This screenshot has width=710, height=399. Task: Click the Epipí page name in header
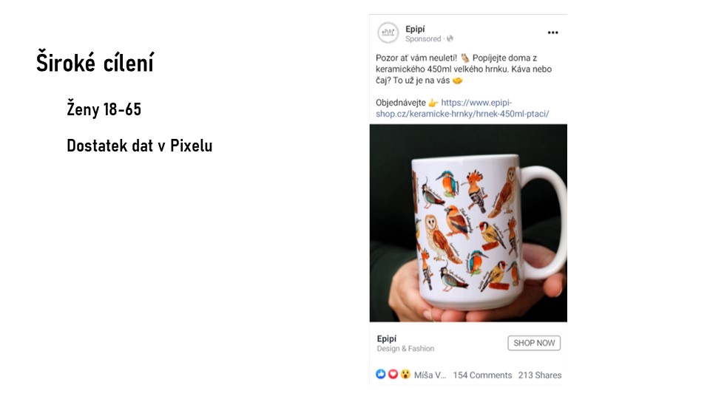pos(415,29)
